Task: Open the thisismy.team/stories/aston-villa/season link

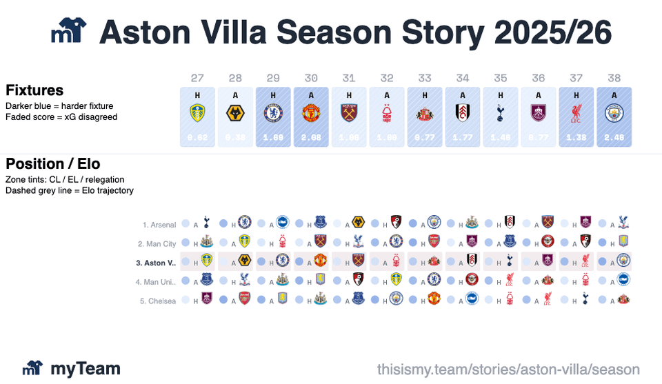Action: [x=508, y=370]
